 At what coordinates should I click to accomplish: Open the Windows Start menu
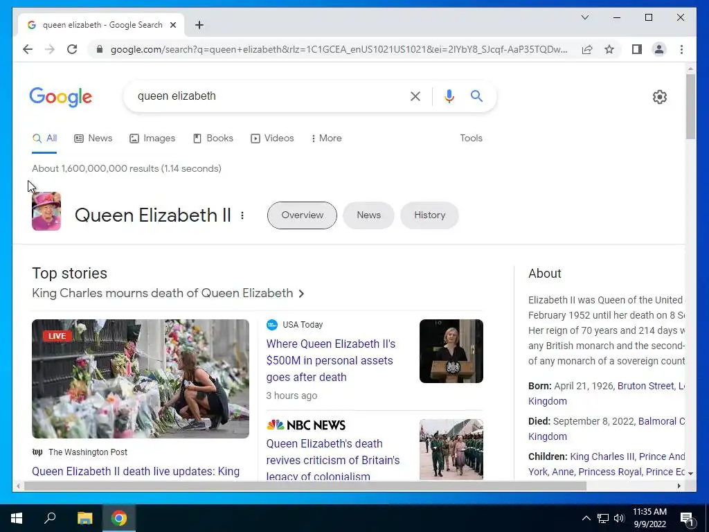17,518
